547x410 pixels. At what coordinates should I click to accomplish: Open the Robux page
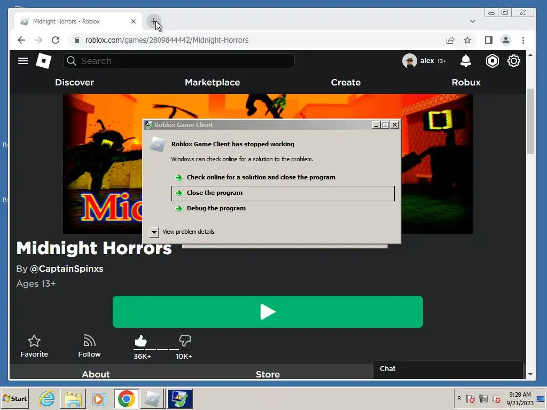[x=466, y=82]
